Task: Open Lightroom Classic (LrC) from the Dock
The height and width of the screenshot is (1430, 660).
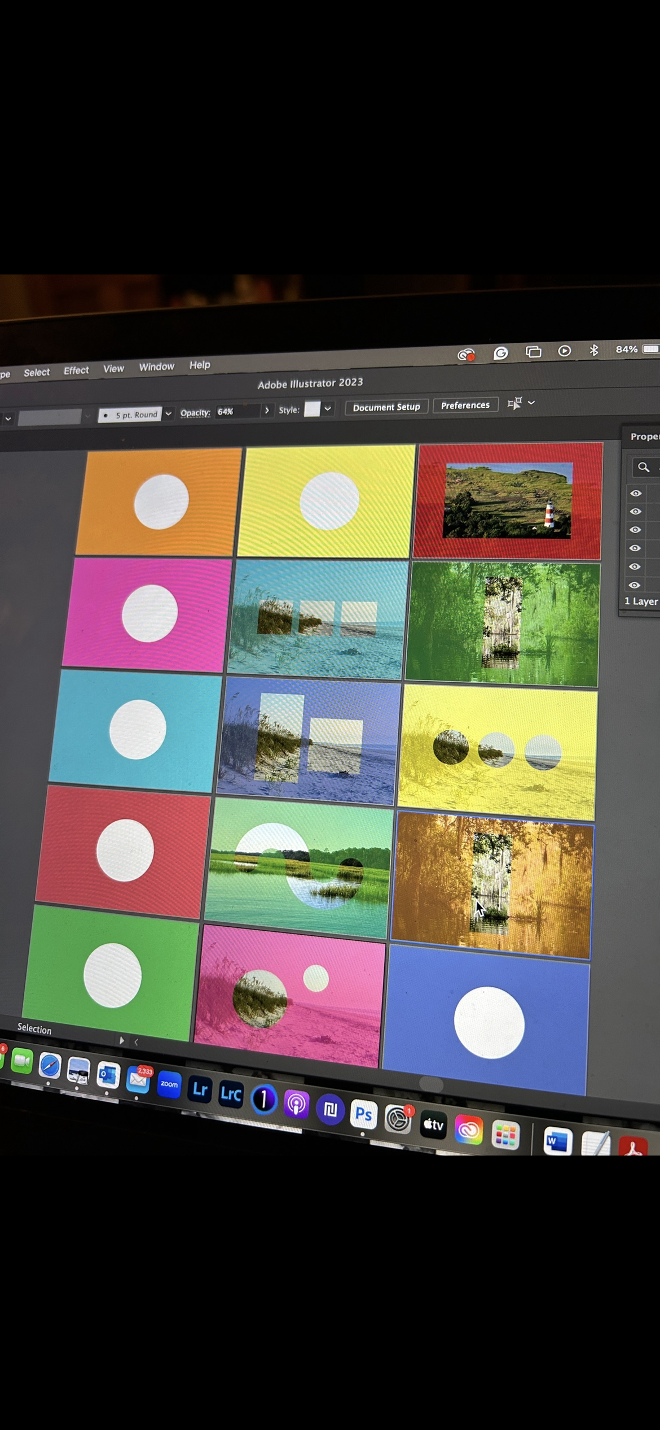Action: tap(231, 1095)
